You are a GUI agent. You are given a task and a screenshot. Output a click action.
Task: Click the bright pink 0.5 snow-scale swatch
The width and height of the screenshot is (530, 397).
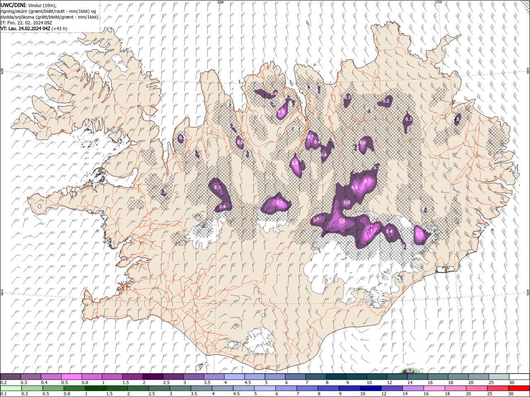(71, 377)
